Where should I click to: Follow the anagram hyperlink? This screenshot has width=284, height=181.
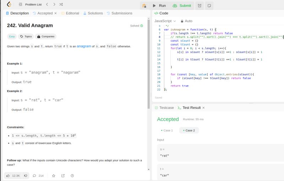point(84,46)
